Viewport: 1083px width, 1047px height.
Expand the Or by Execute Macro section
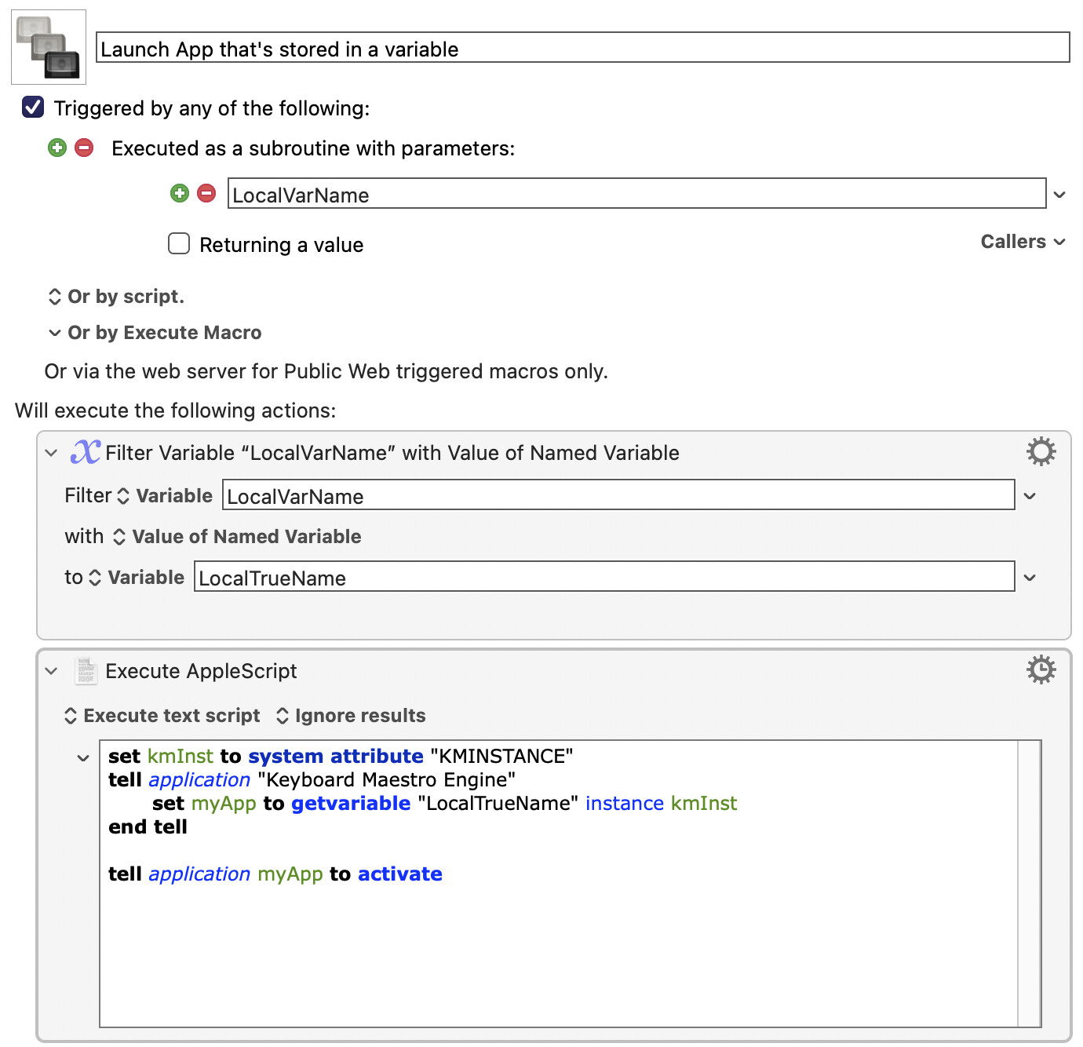(54, 333)
